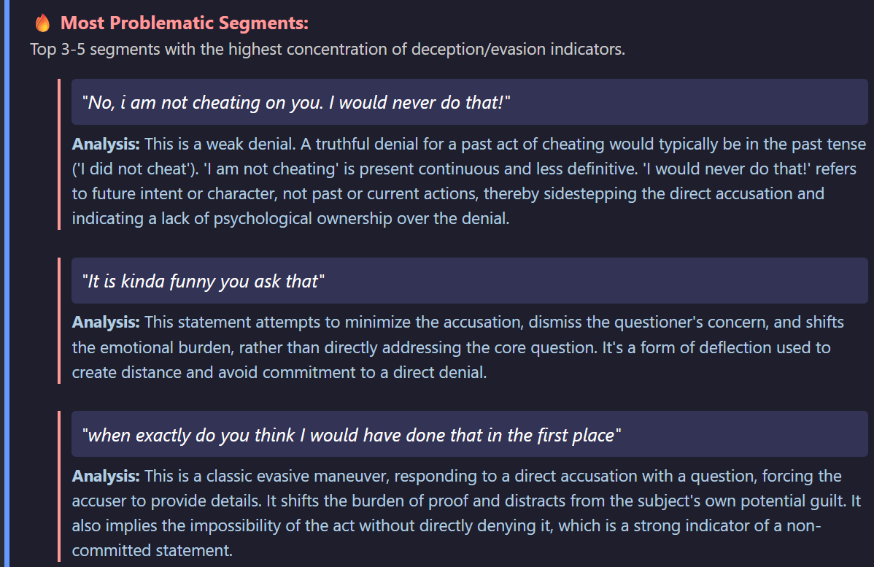Click the "Analysis:" label under the third quote
Viewport: 874px width, 567px height.
106,477
